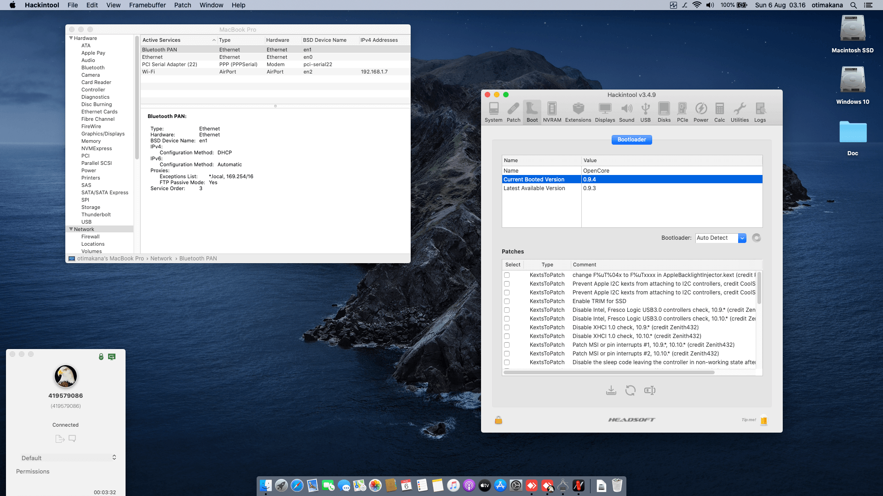Select the Boot toolbar icon

[532, 113]
